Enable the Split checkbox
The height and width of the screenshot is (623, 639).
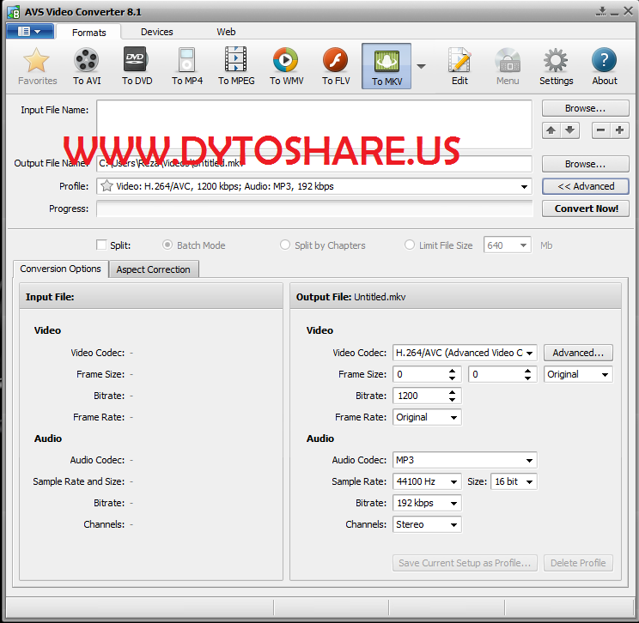[x=101, y=245]
